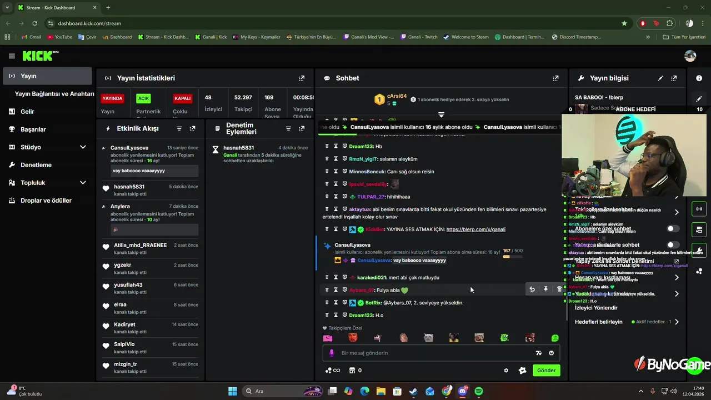Delete Aybars_07's message using the hover trash icon
Viewport: 711px width, 400px height.
[x=559, y=289]
